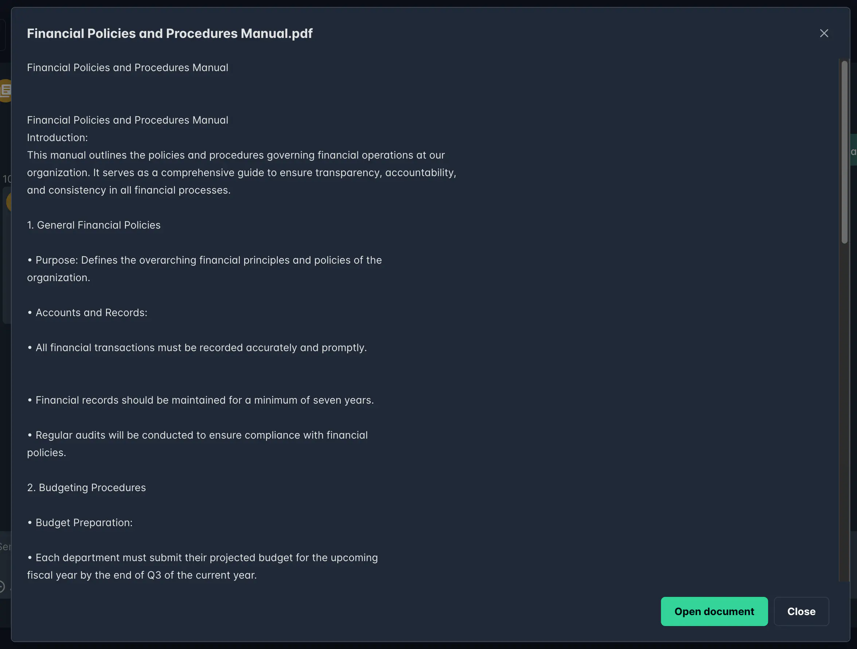Click the bullet about departments submitting projected budgets
This screenshot has width=857, height=649.
(x=202, y=567)
